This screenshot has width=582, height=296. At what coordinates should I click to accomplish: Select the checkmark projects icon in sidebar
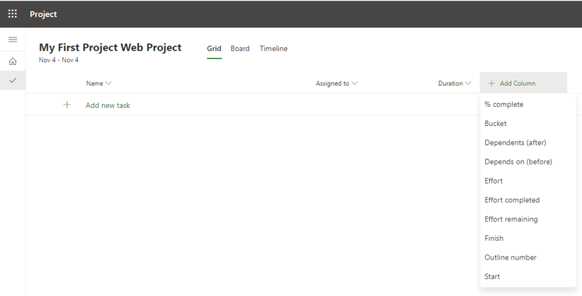pos(13,81)
